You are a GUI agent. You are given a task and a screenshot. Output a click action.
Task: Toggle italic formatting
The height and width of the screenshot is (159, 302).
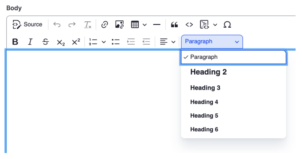[30, 42]
